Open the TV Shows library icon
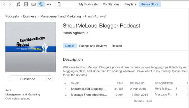This screenshot has height=108, width=189. [x=34, y=4]
